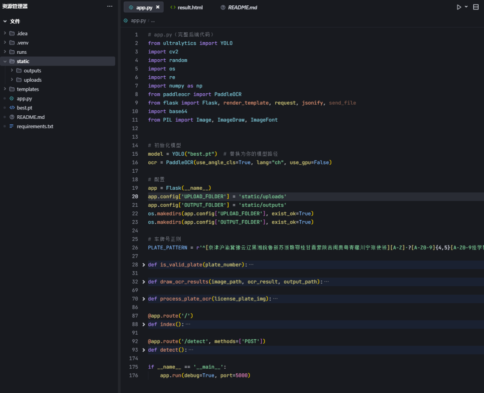
Task: Unfold the detect function
Action: click(x=143, y=350)
